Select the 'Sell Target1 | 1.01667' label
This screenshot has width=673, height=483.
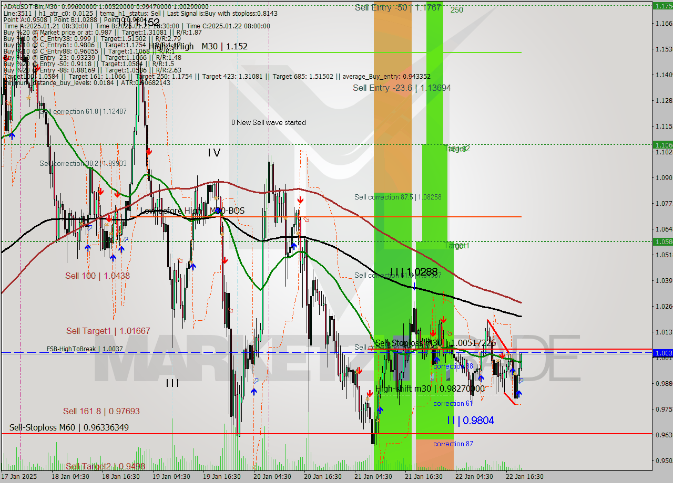[x=108, y=331]
